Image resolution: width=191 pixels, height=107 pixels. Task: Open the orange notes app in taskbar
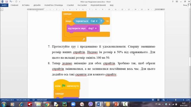click(x=108, y=104)
